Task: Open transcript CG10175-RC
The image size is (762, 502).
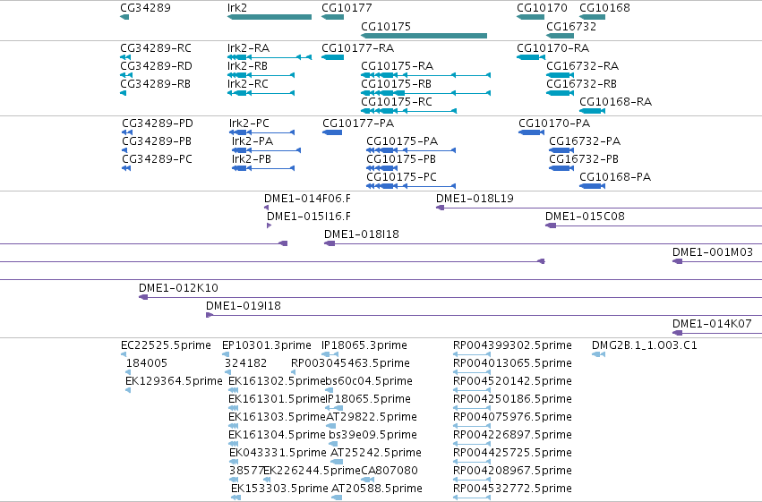Action: [x=397, y=102]
